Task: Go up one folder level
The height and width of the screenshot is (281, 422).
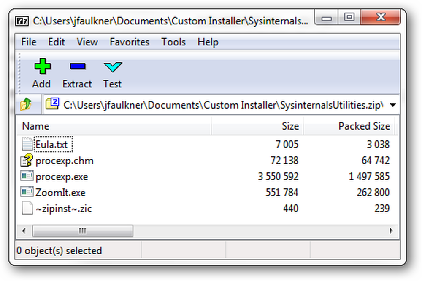Action: (26, 104)
